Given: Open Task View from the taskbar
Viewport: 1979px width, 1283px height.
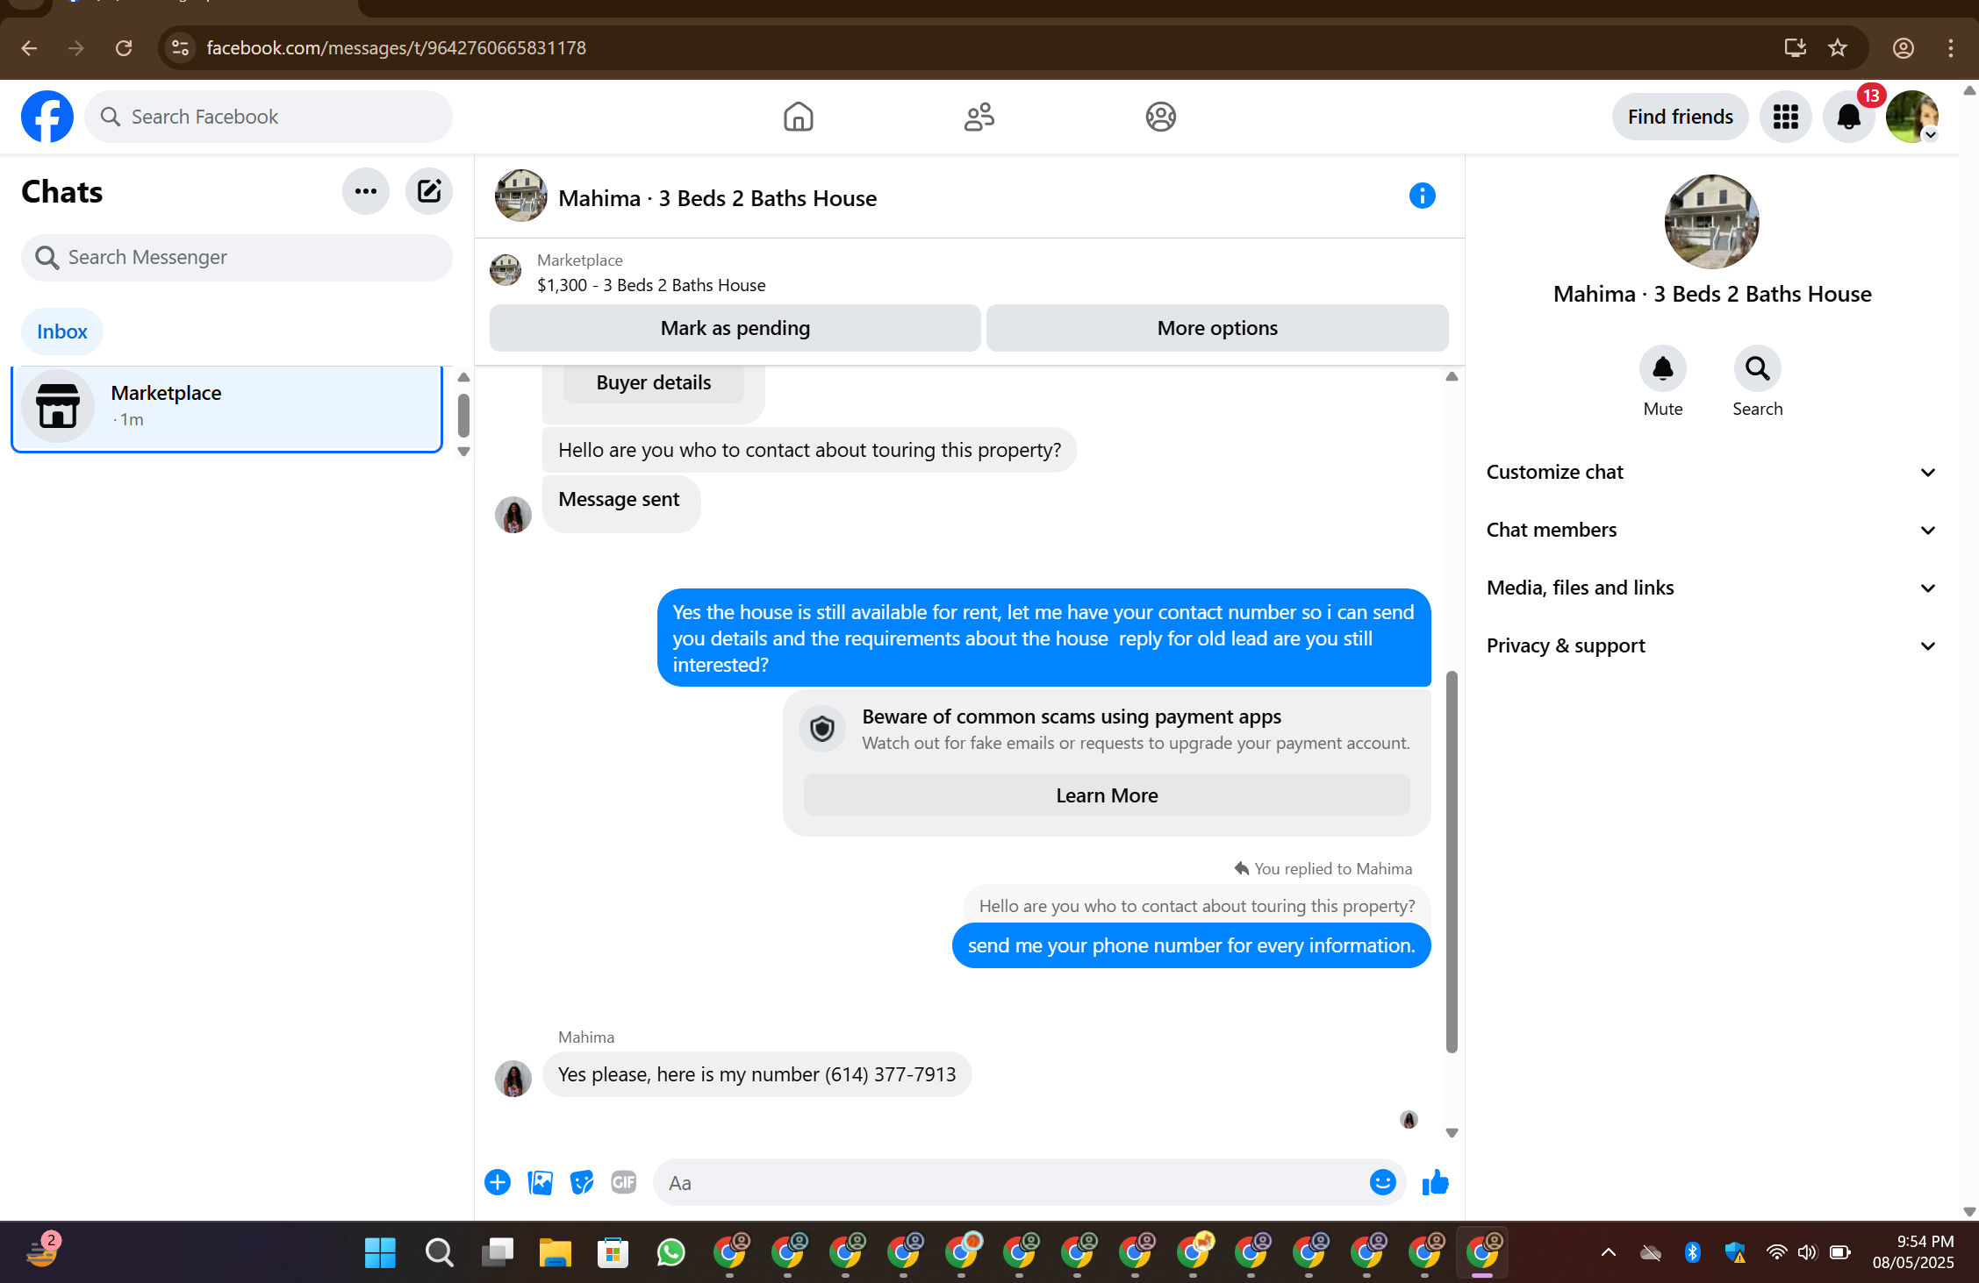Looking at the screenshot, I should point(497,1252).
